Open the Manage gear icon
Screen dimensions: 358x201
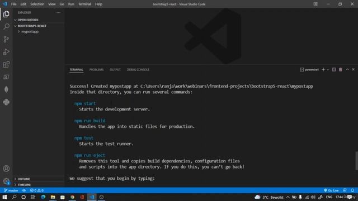coord(6,181)
